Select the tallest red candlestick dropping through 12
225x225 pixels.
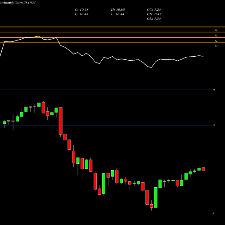click(x=61, y=121)
